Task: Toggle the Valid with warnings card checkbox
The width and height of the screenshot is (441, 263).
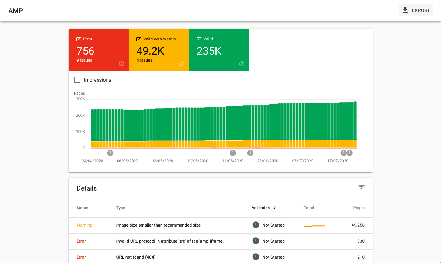Action: [x=138, y=39]
